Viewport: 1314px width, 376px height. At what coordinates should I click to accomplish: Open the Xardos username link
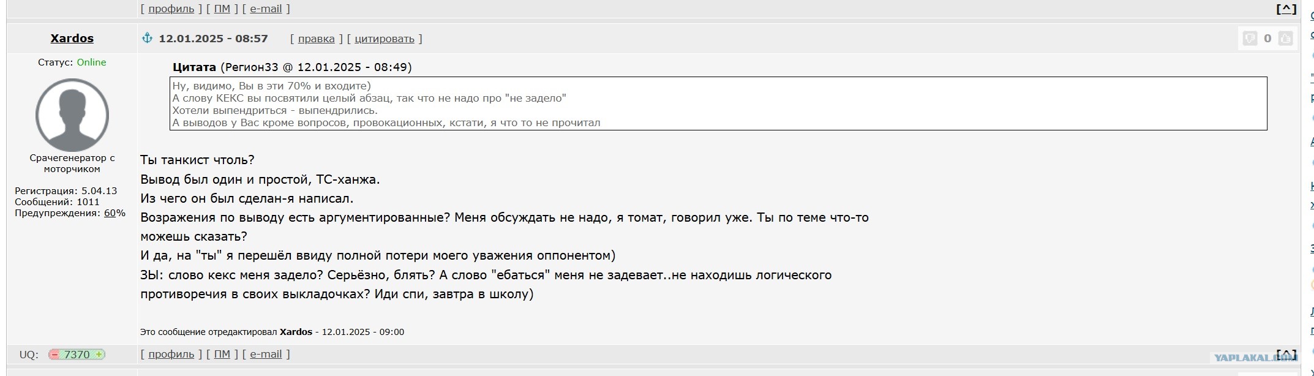point(72,39)
